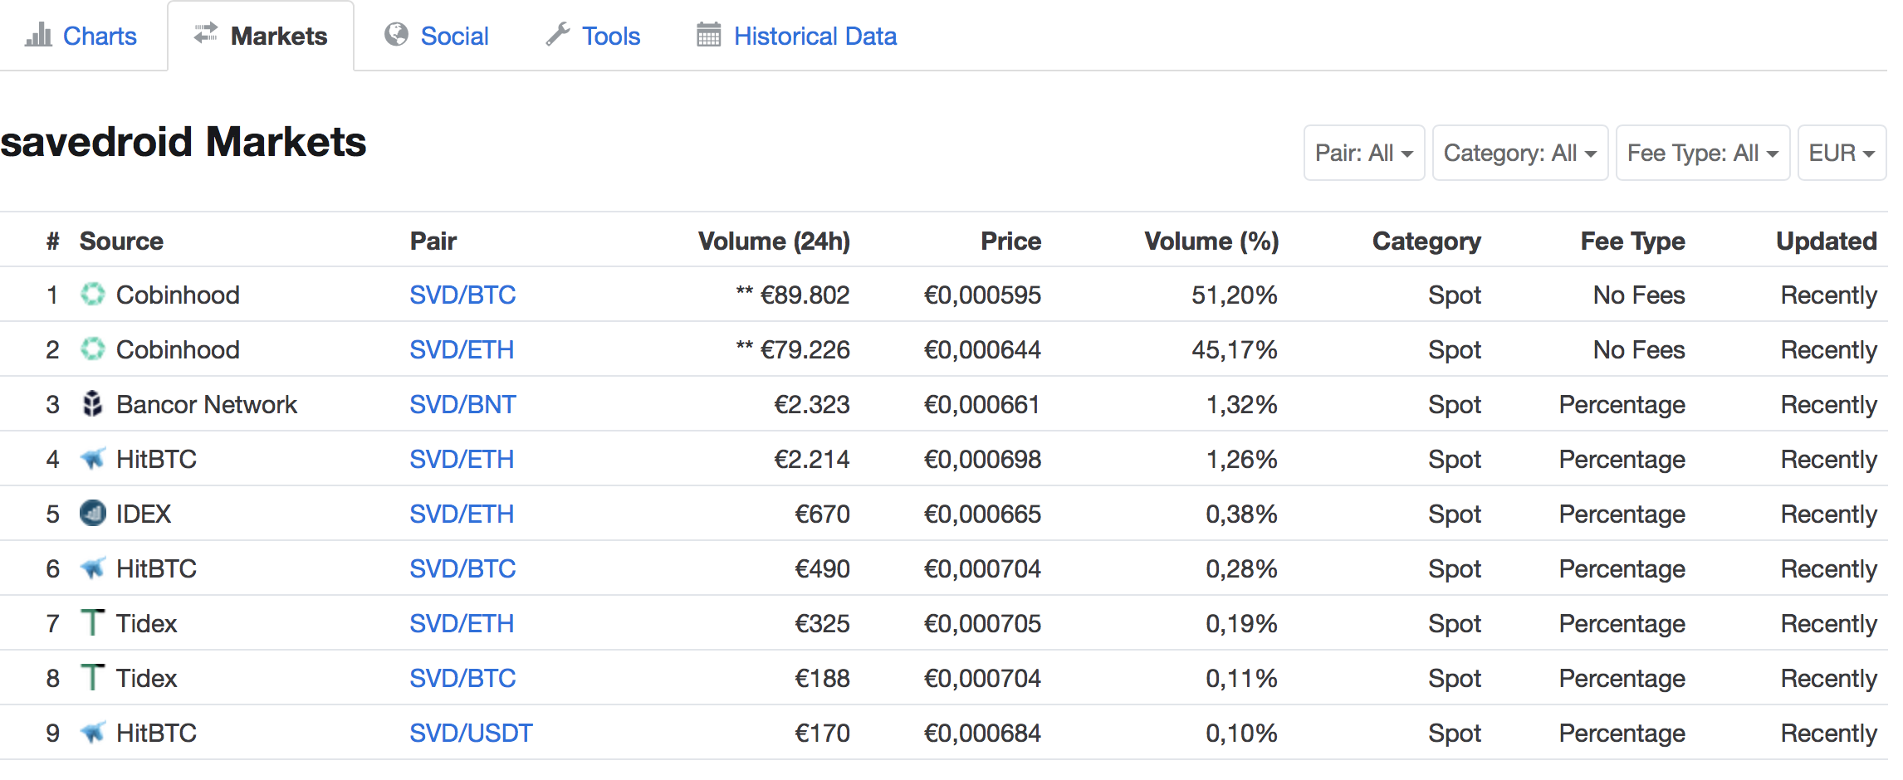Image resolution: width=1903 pixels, height=780 pixels.
Task: Sort by Volume (24h) column header
Action: (774, 241)
